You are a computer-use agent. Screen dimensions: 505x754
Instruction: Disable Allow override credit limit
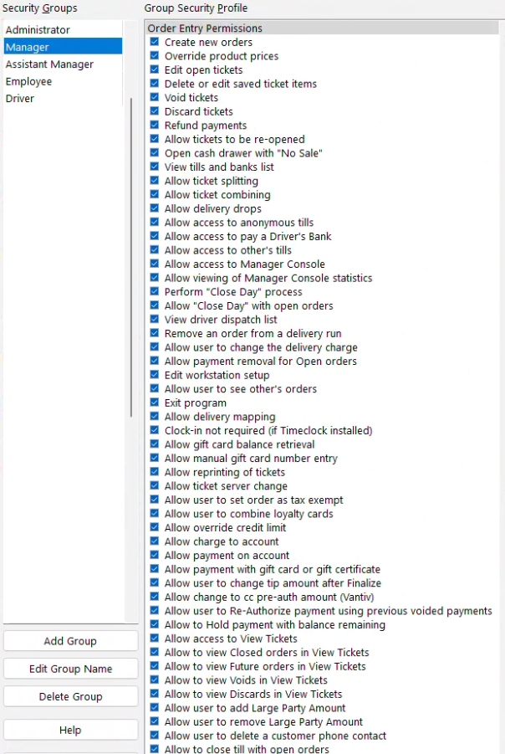(154, 527)
